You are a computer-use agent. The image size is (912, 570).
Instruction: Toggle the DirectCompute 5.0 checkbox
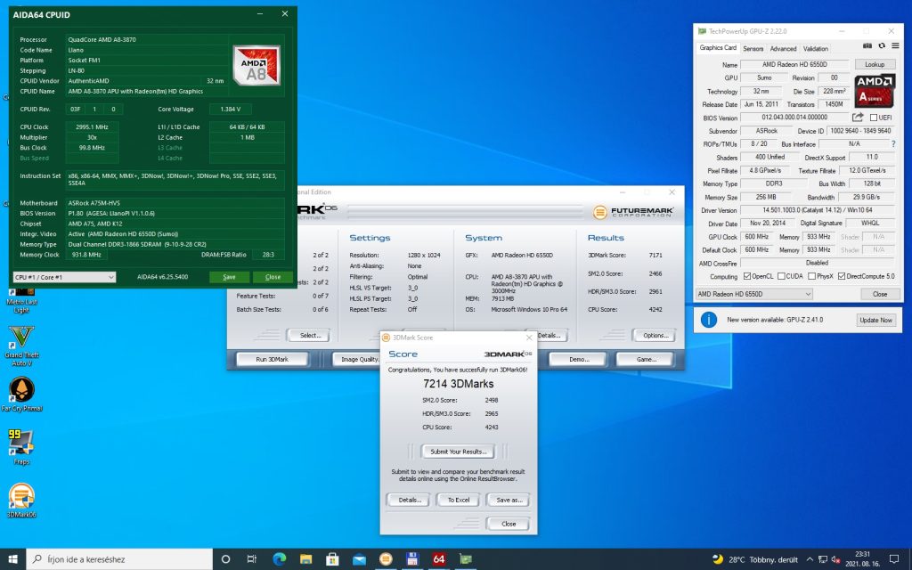pyautogui.click(x=842, y=276)
